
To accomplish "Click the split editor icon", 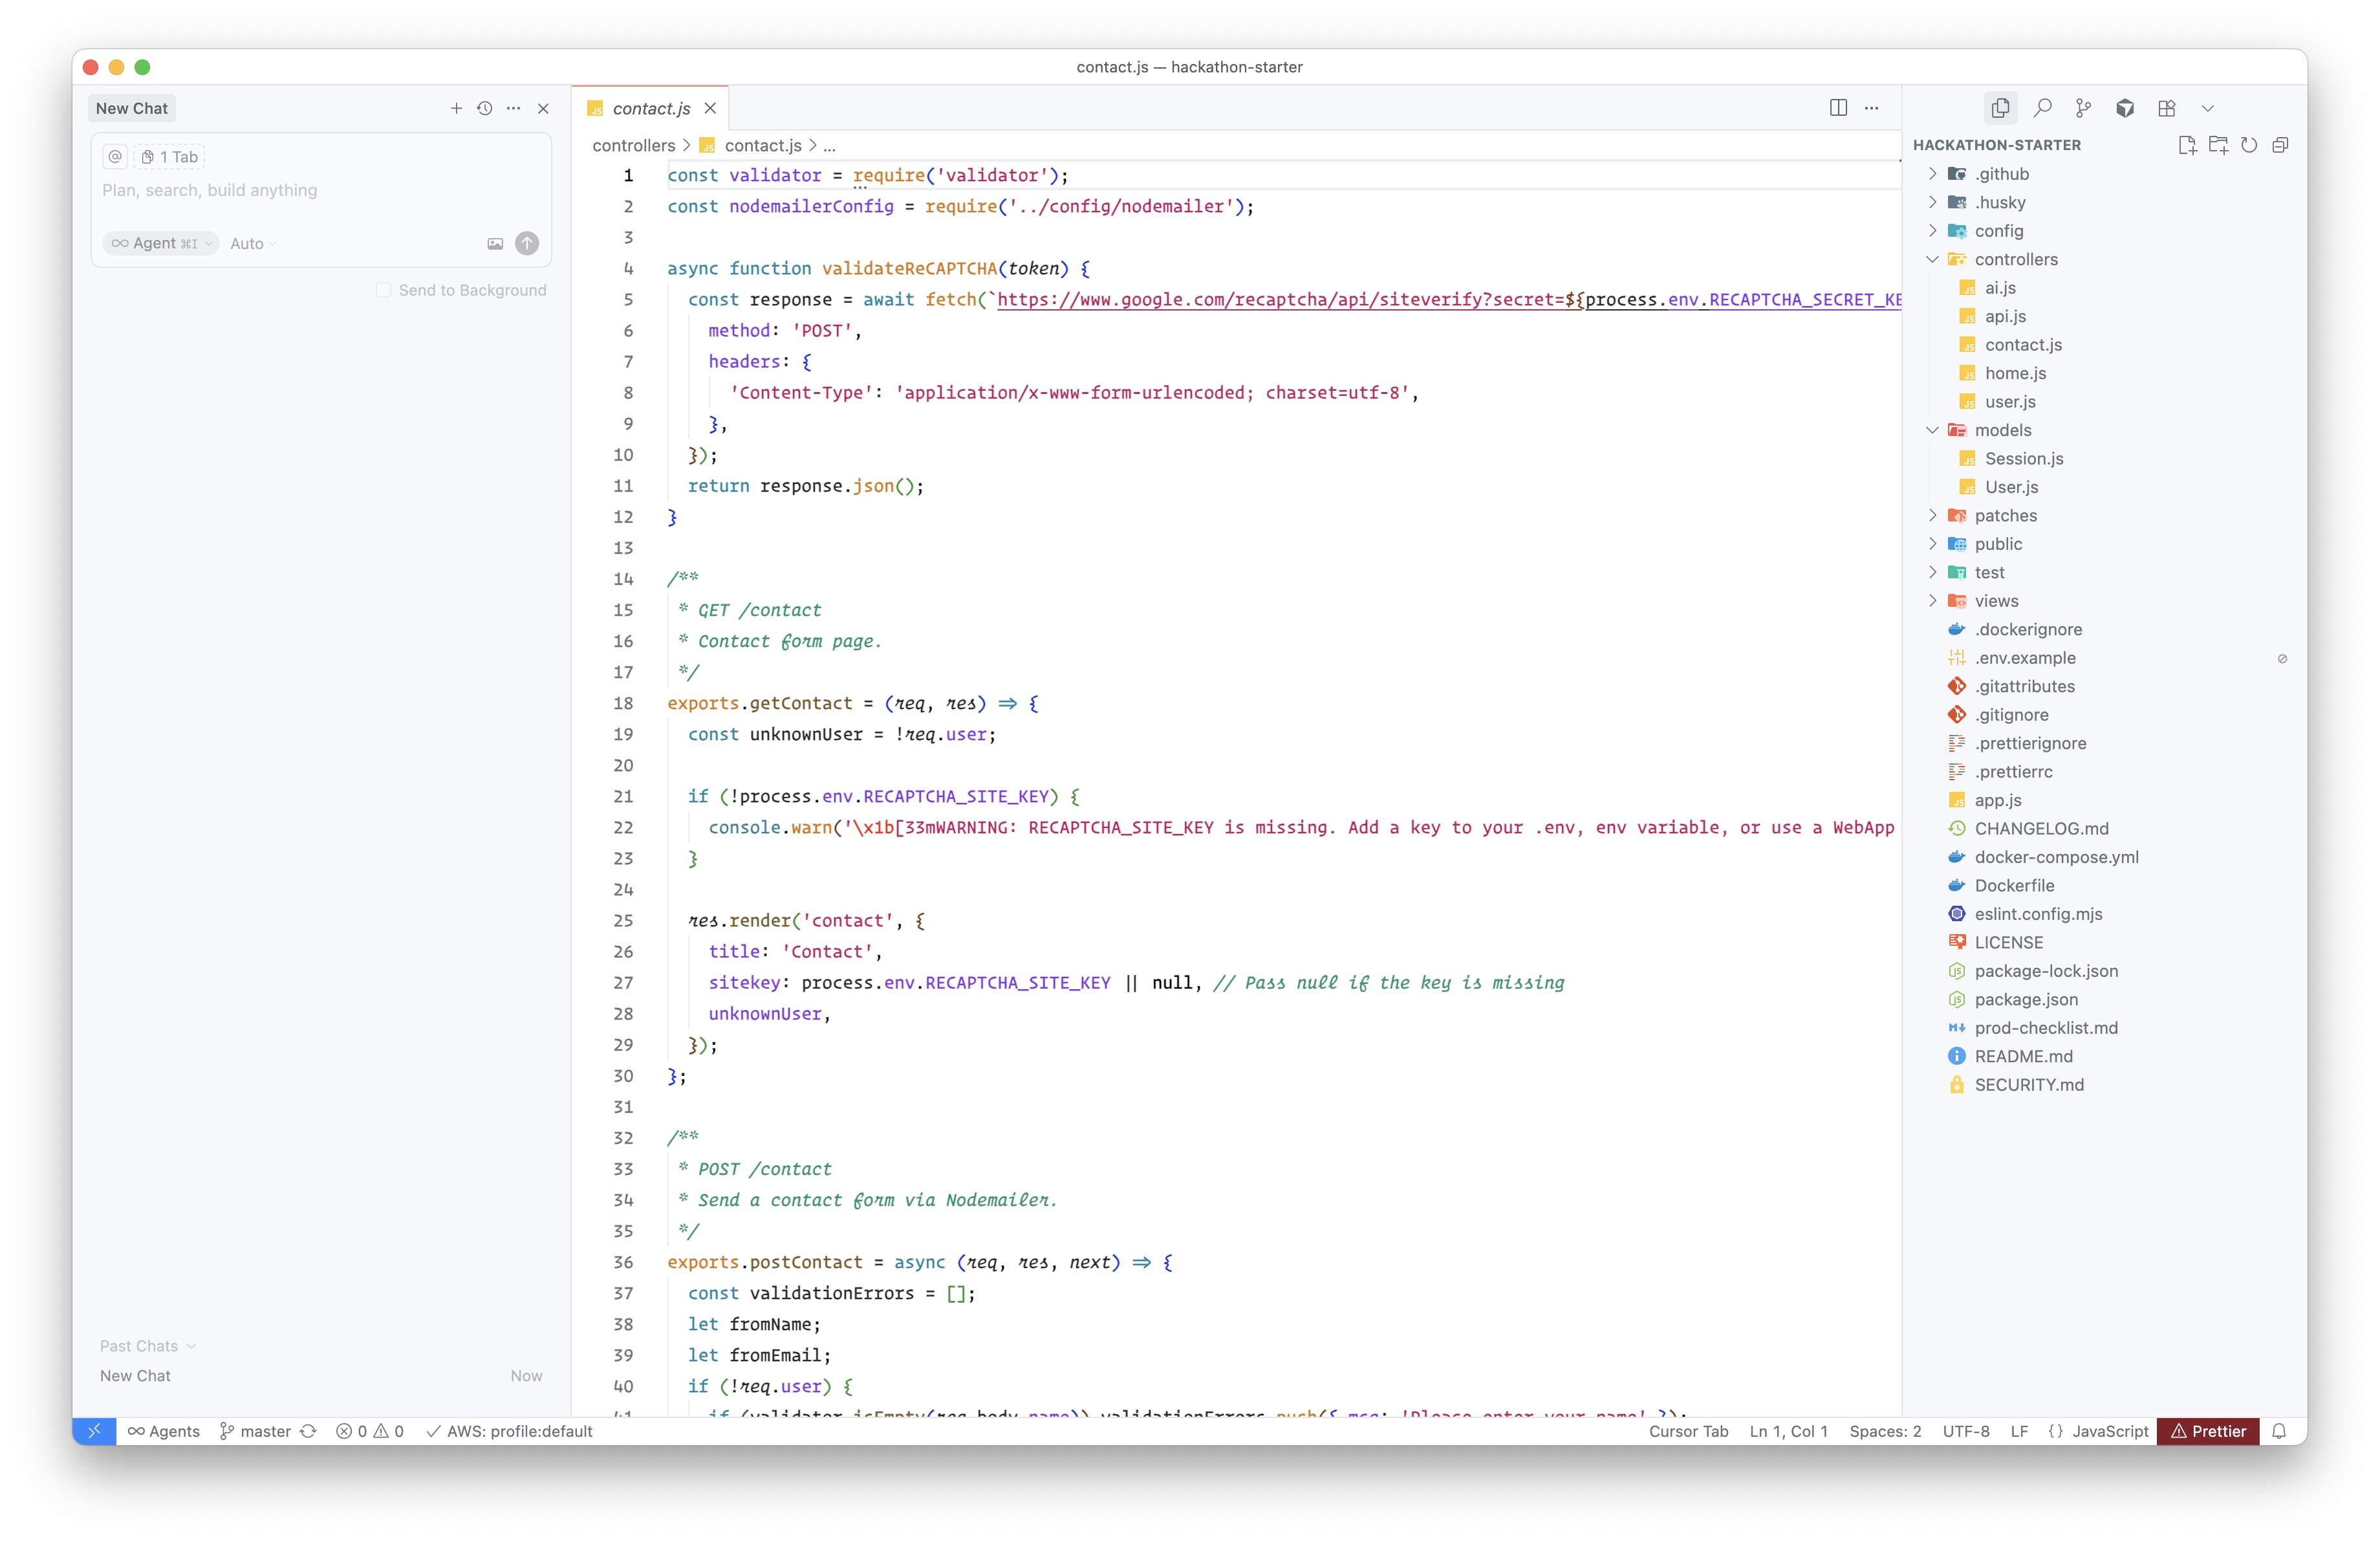I will 1838,108.
